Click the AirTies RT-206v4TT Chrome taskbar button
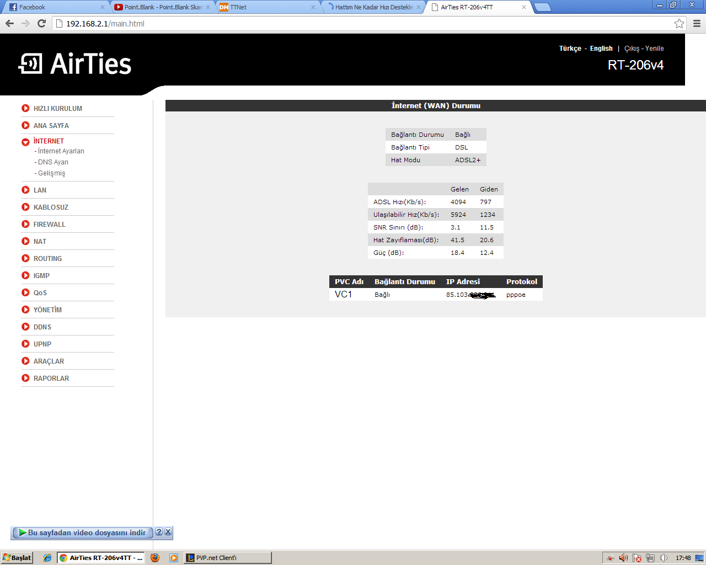The image size is (706, 565). click(101, 558)
